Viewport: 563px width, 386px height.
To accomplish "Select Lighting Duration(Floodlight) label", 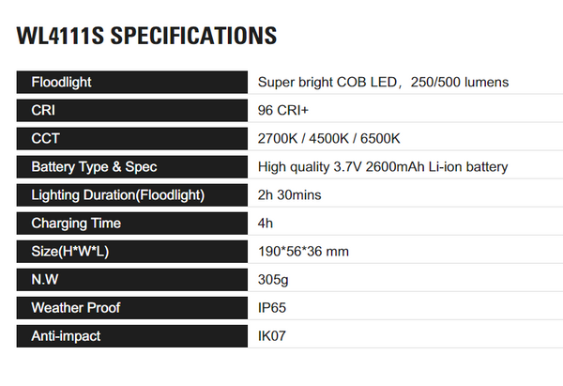I will [x=131, y=195].
